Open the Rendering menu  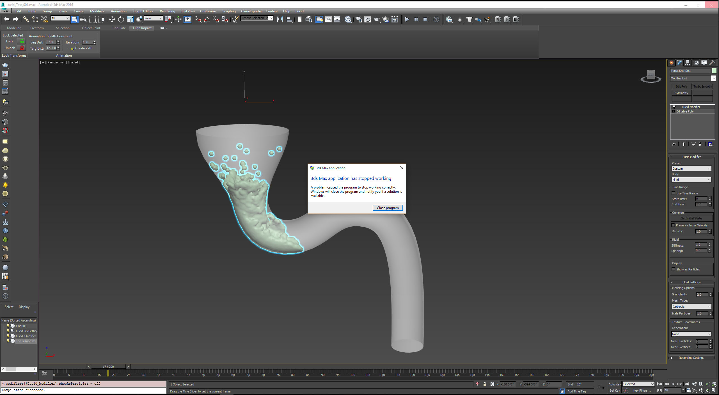click(x=167, y=11)
